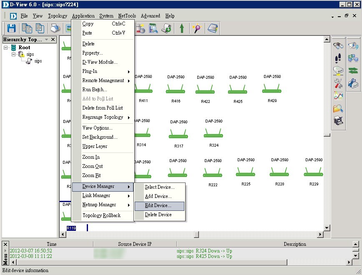Image resolution: width=362 pixels, height=275 pixels.
Task: Open the NetTools menu
Action: [127, 16]
